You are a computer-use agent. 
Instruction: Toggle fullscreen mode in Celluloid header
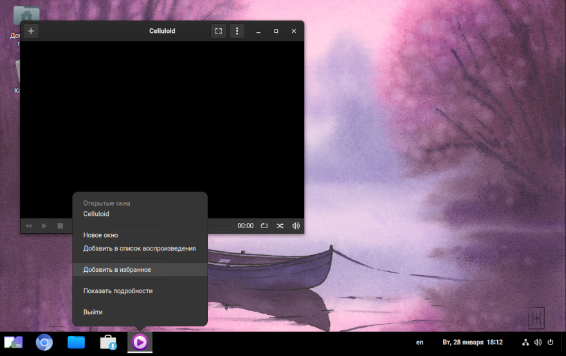point(219,31)
